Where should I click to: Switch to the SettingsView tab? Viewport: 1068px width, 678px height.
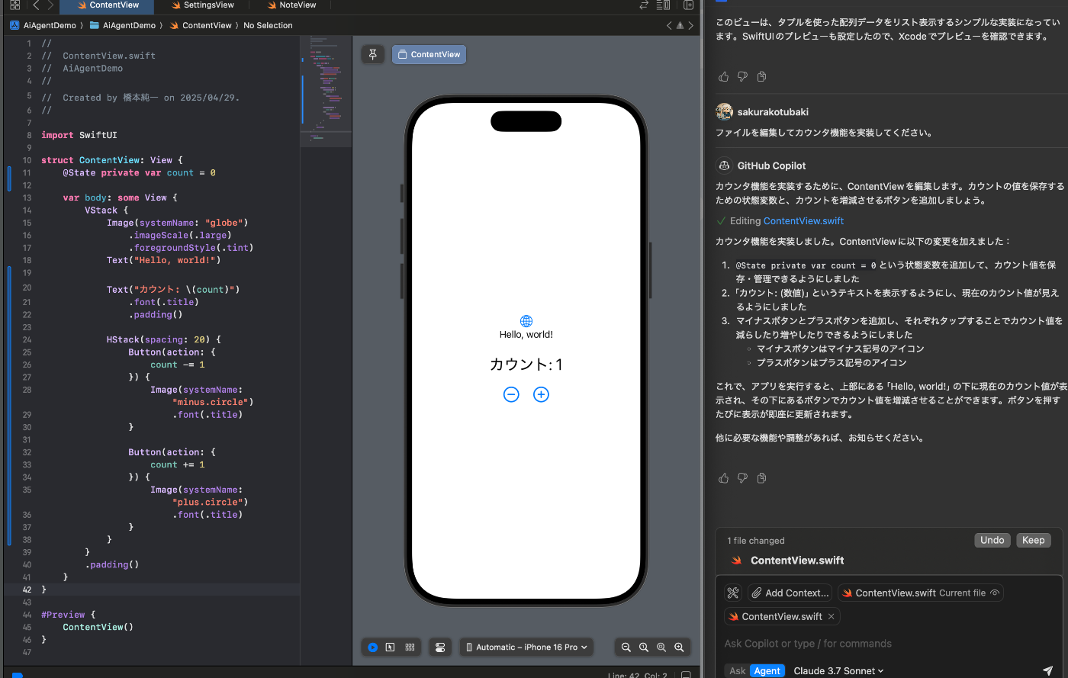(x=203, y=5)
